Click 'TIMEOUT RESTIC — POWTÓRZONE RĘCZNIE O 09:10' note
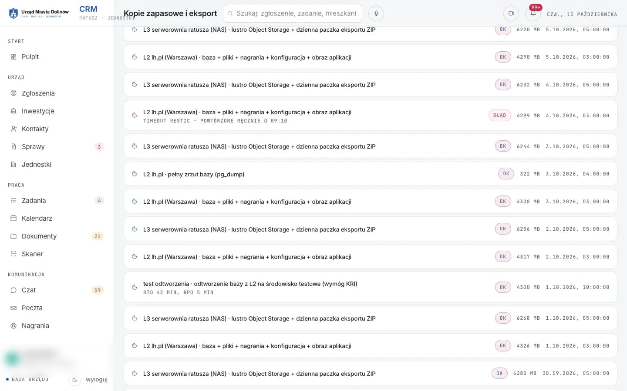The image size is (627, 391). pyautogui.click(x=215, y=121)
